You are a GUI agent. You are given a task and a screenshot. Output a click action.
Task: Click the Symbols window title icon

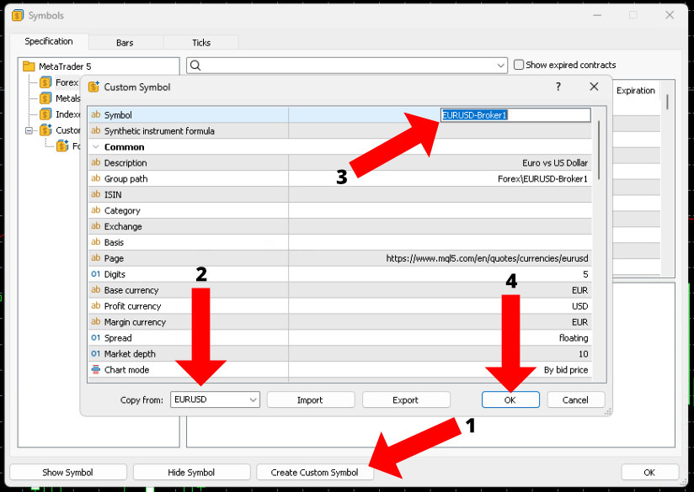(x=18, y=15)
